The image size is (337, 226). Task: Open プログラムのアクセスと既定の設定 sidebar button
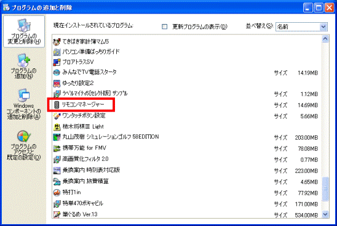[x=23, y=145]
